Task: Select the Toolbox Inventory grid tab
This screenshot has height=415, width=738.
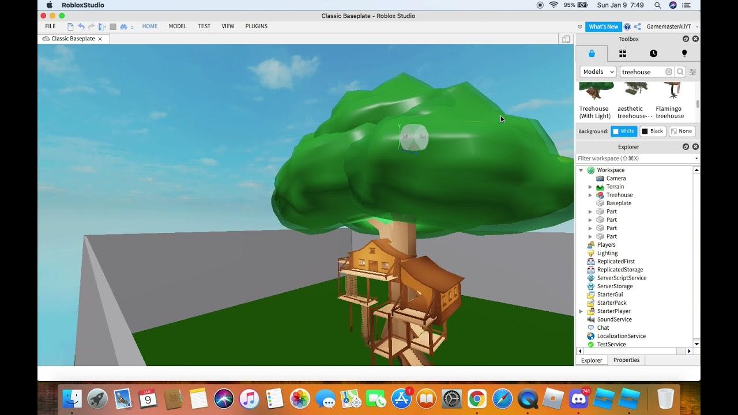Action: point(623,54)
